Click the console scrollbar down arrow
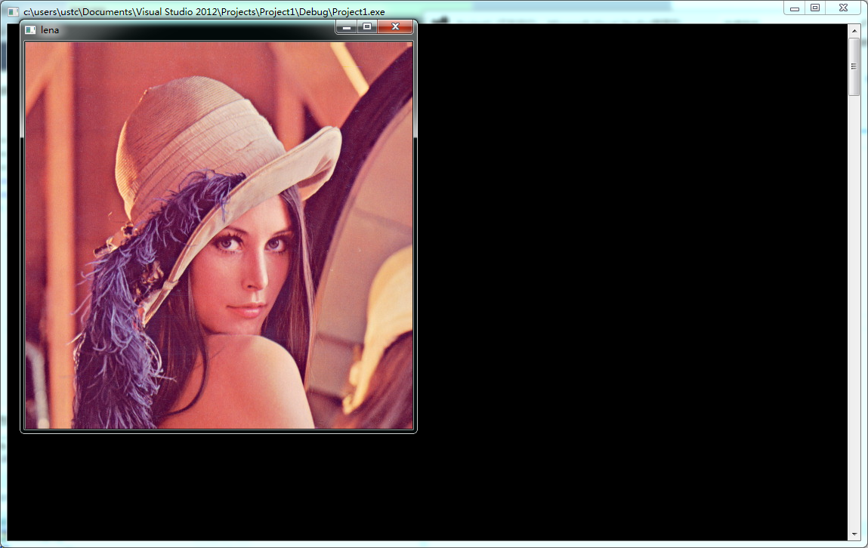 854,534
